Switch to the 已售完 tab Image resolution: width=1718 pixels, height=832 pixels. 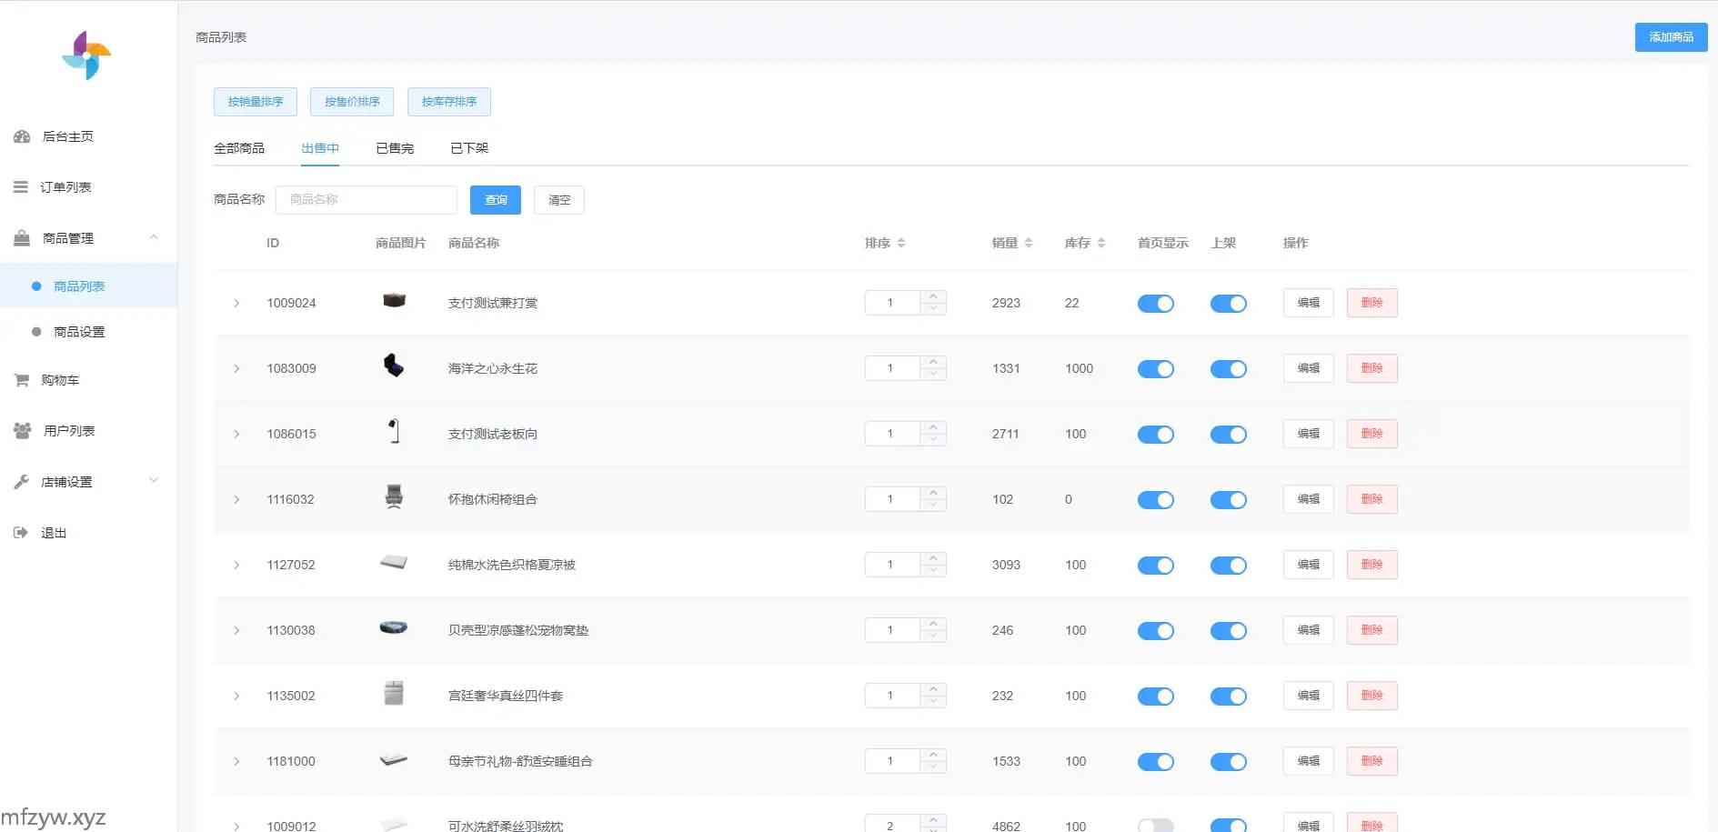395,148
